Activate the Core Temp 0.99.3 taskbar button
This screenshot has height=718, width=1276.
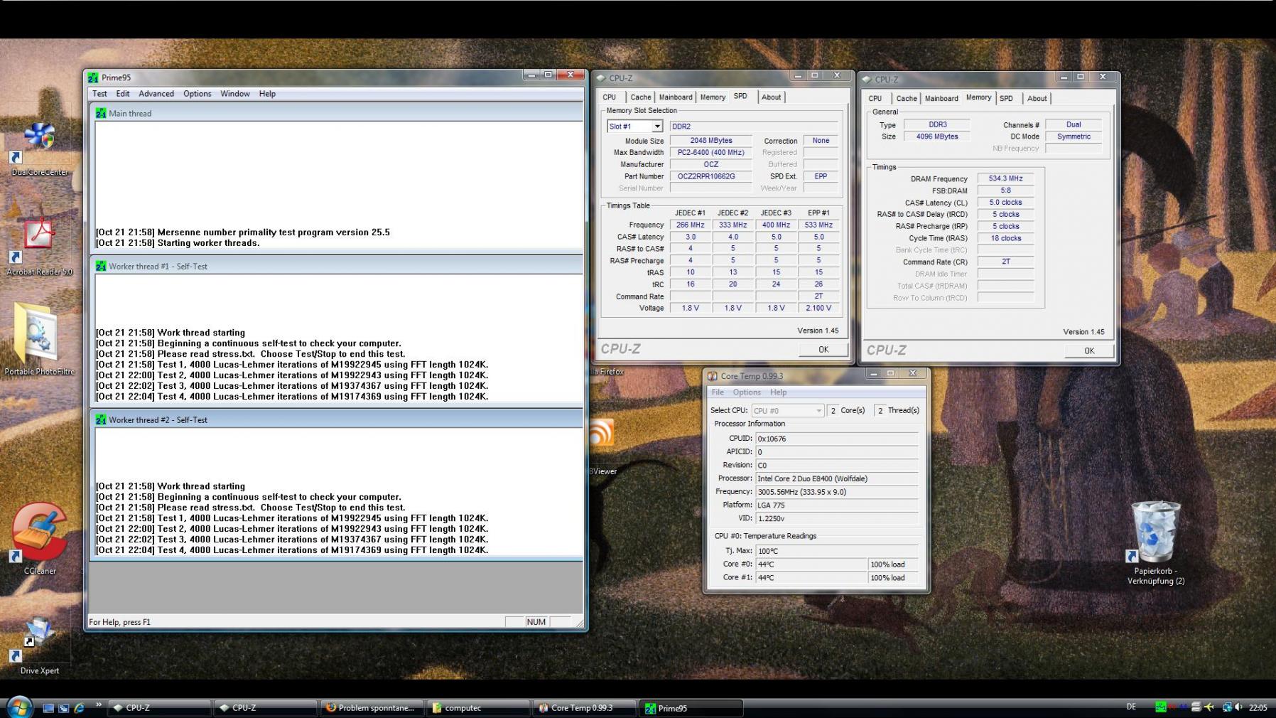[x=584, y=708]
